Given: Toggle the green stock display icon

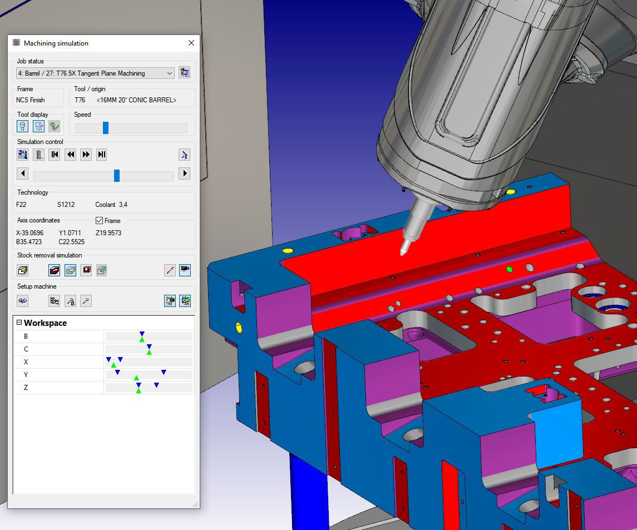Looking at the screenshot, I should tap(70, 270).
